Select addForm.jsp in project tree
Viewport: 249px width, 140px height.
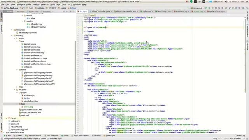(29, 95)
